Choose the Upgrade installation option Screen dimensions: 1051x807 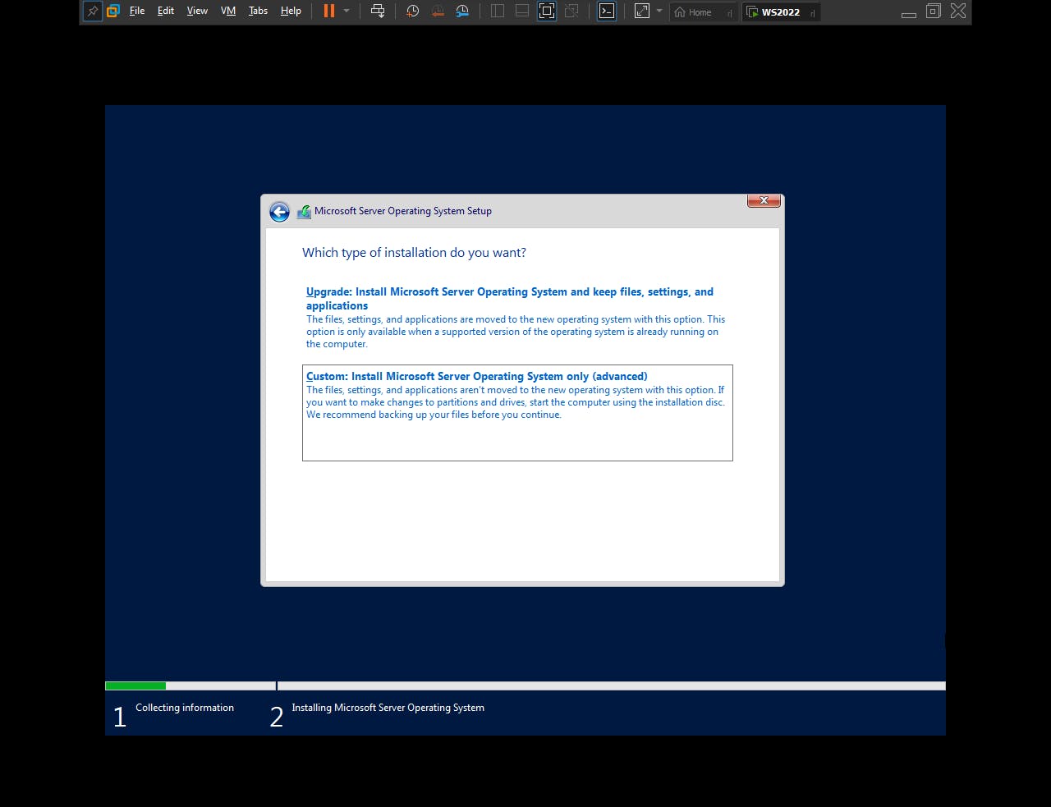(516, 318)
